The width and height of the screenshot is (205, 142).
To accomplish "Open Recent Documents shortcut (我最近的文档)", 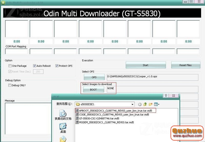I will (63, 115).
